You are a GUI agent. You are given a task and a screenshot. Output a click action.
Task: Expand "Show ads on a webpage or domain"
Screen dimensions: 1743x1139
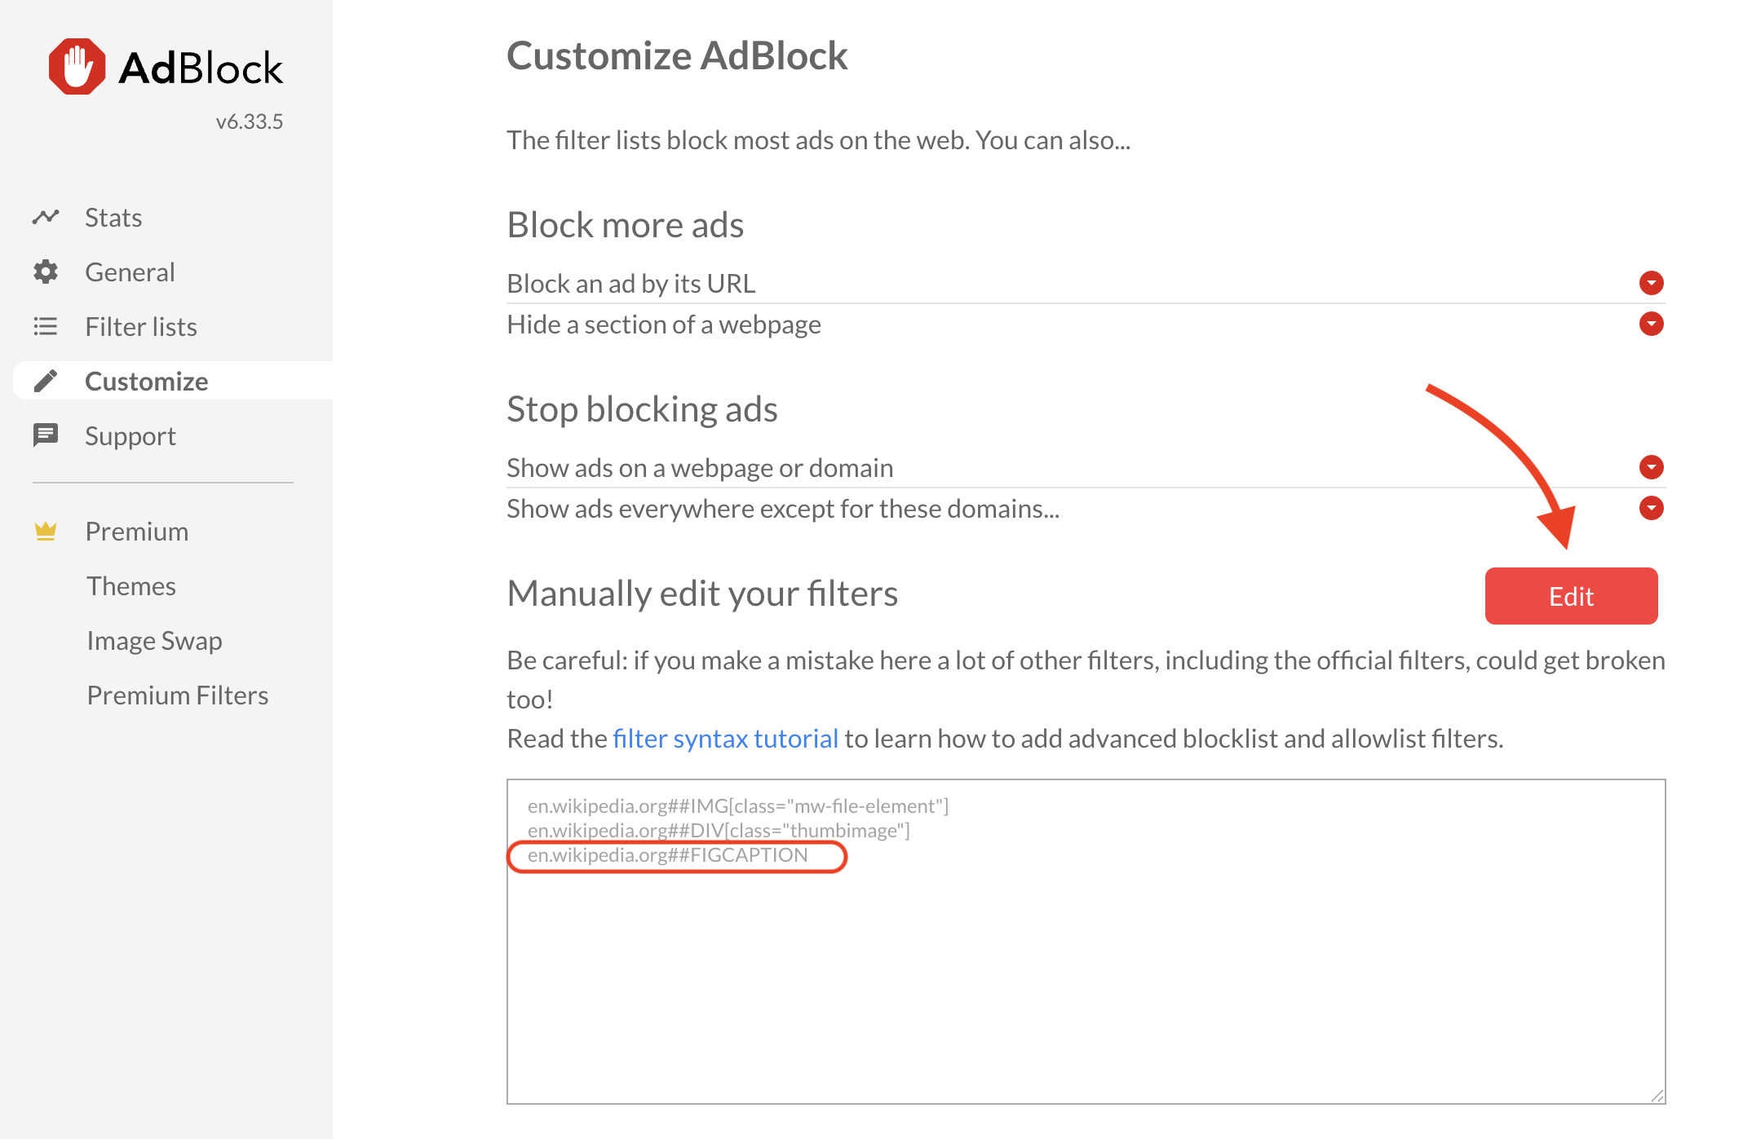(1651, 467)
